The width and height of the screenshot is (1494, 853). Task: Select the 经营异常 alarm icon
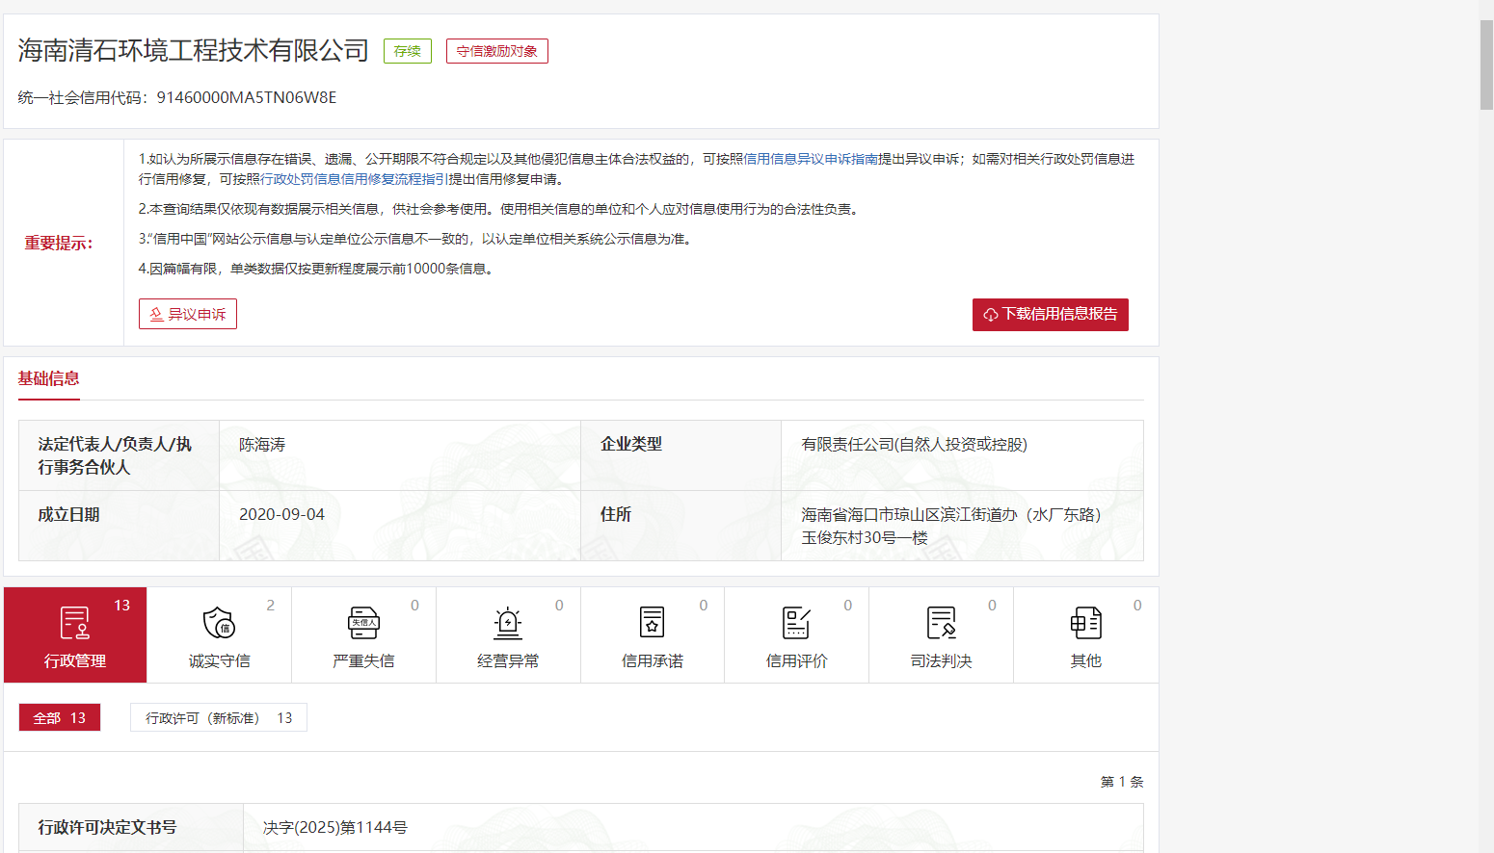508,624
